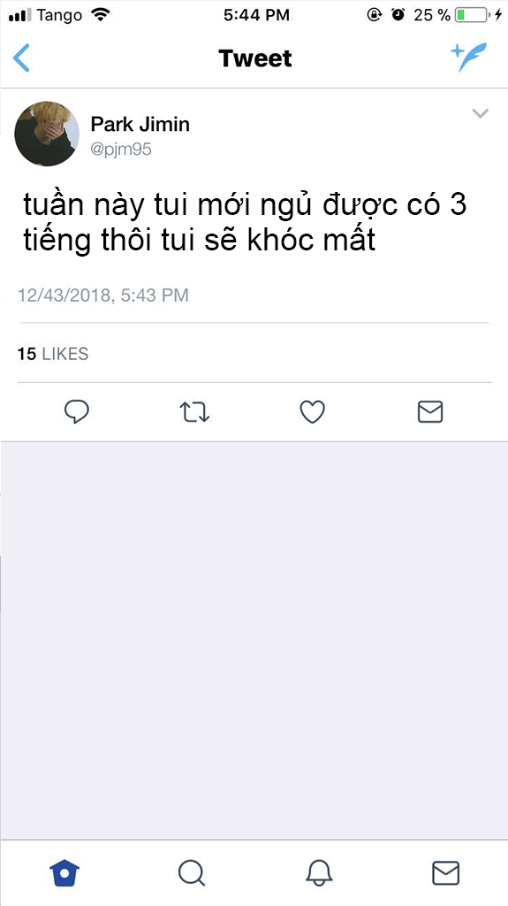
Task: Go back using the blue chevron arrow
Action: tap(21, 58)
